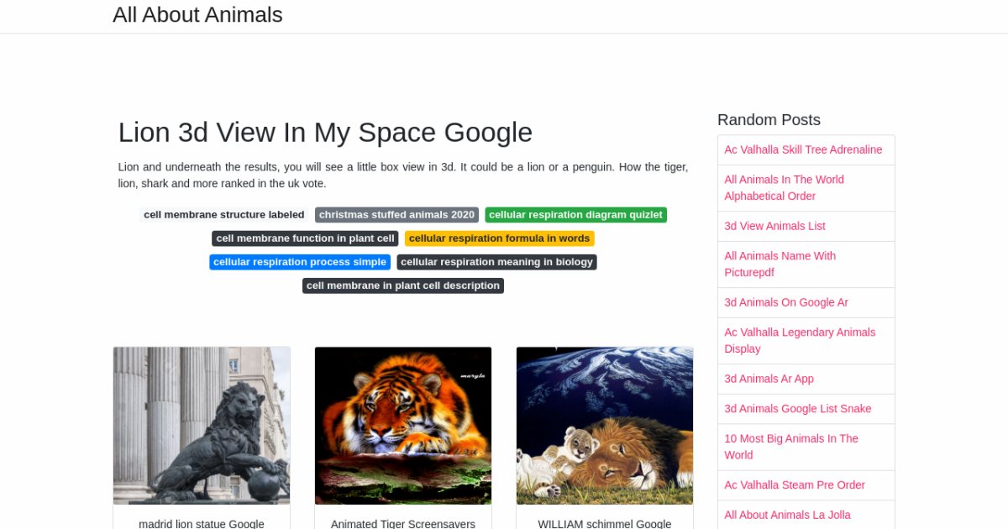Open the All About Animals site title
Image resolution: width=1008 pixels, height=529 pixels.
(x=197, y=15)
